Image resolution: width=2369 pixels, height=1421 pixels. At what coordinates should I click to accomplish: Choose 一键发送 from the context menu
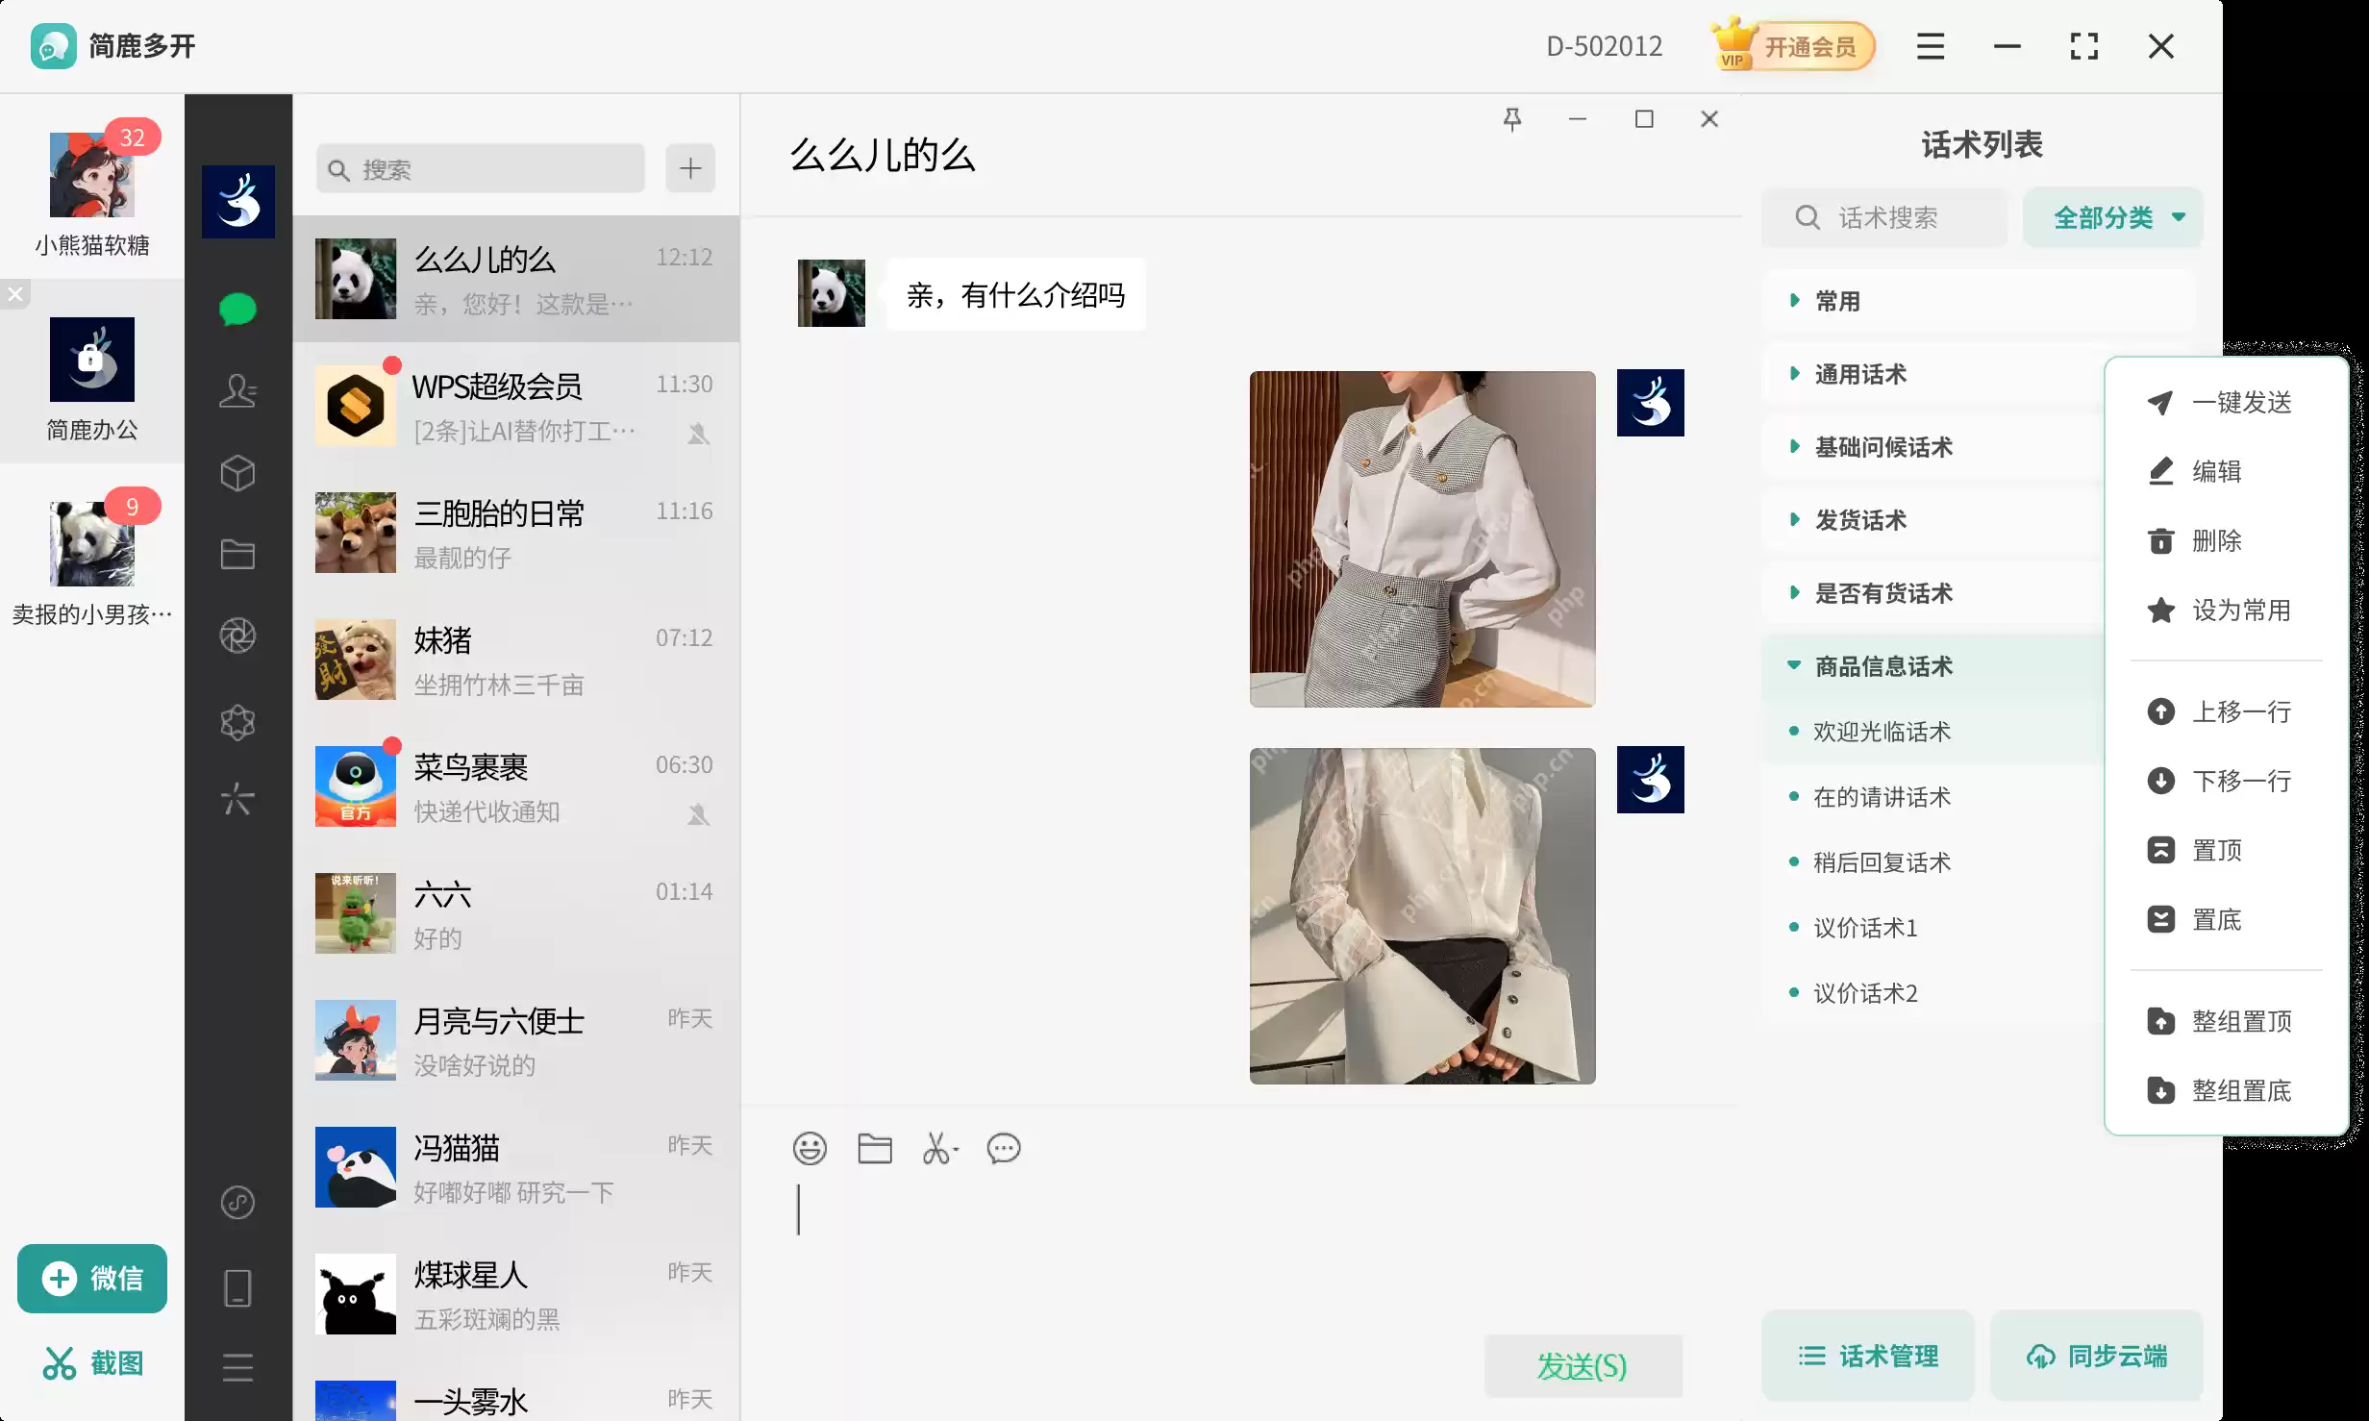click(x=2240, y=403)
